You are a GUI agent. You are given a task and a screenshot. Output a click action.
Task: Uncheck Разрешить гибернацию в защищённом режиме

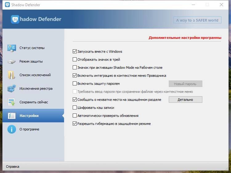point(75,124)
